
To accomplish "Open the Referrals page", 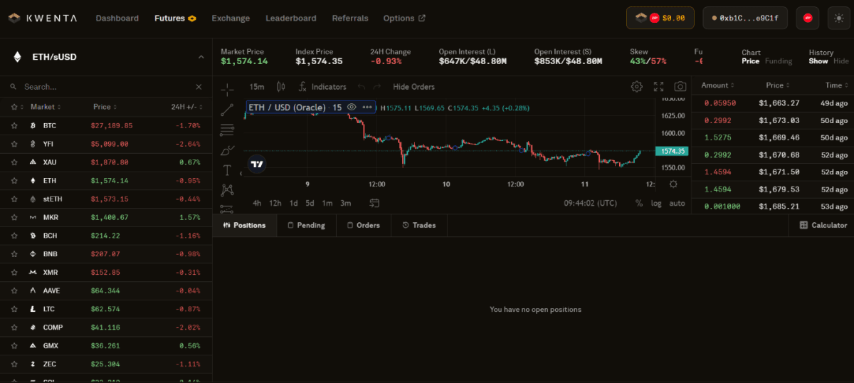I will [x=350, y=18].
